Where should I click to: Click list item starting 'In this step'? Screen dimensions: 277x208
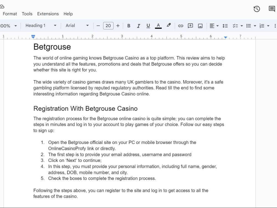132,169
